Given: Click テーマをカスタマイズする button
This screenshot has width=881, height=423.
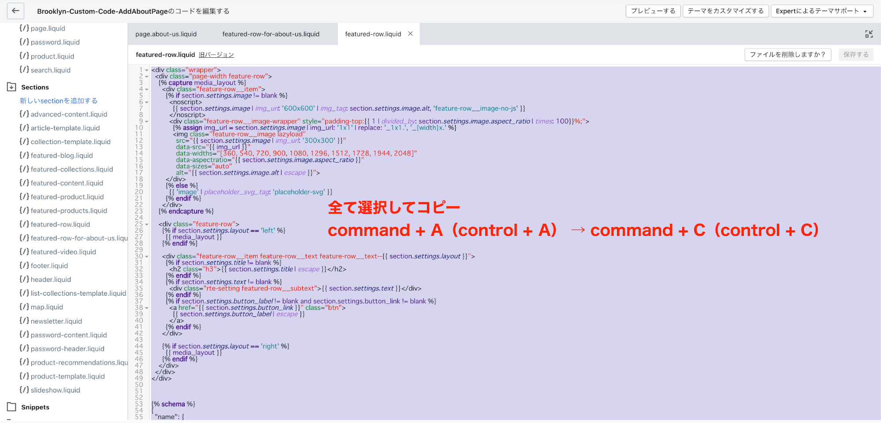Looking at the screenshot, I should point(725,11).
